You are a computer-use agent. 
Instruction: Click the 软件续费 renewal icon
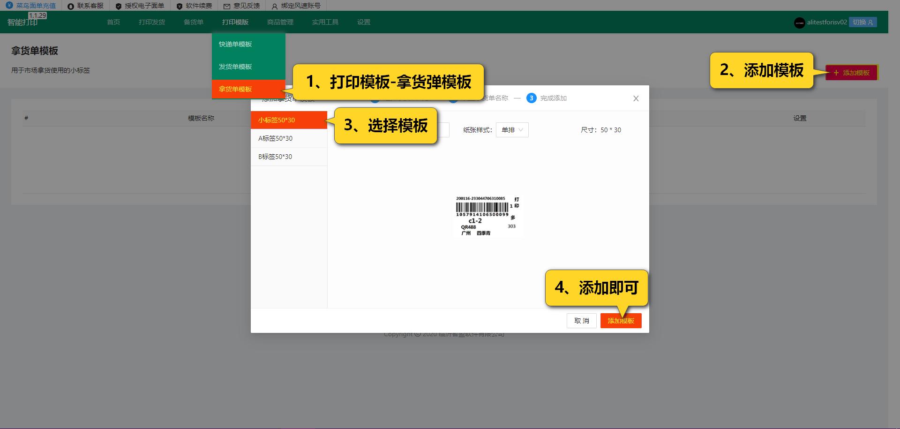(x=179, y=6)
